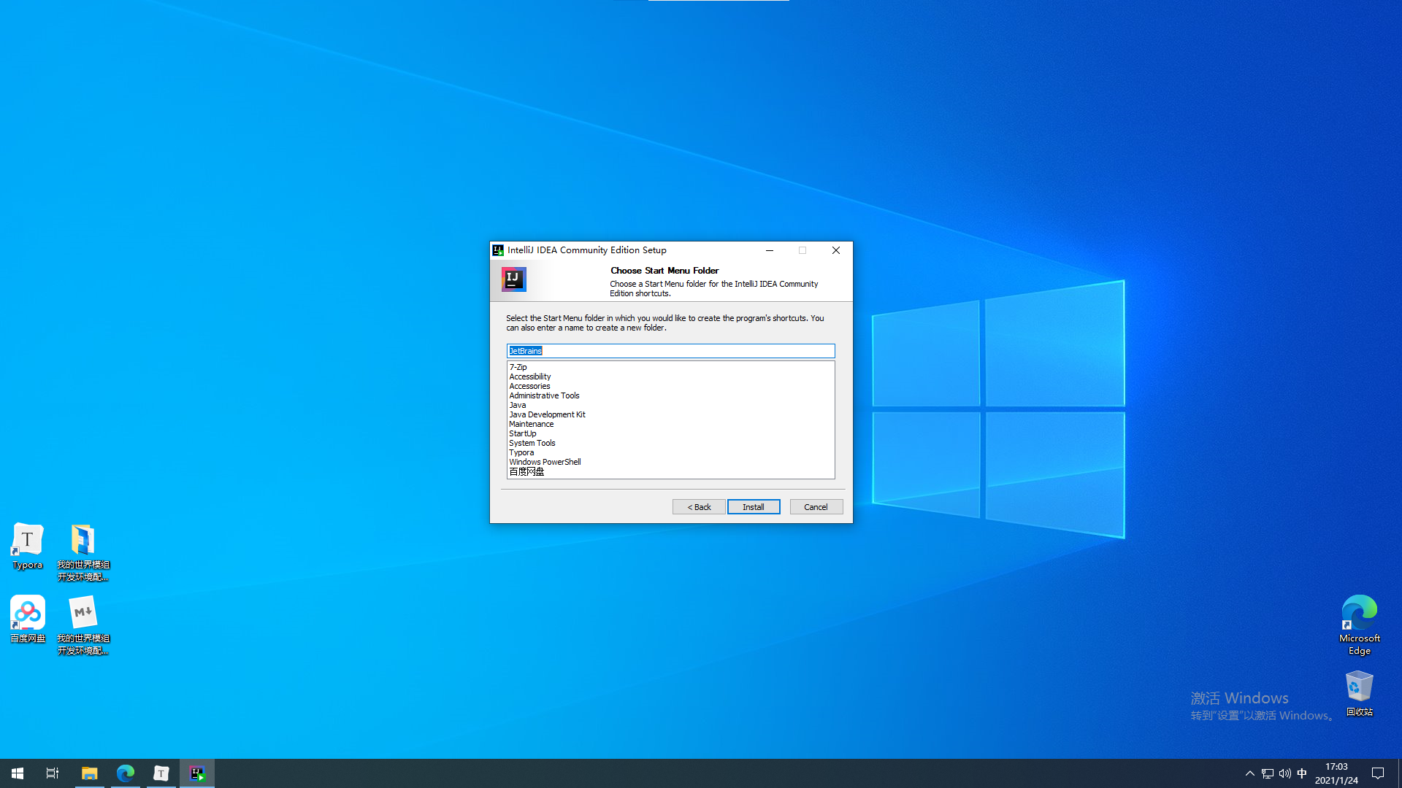
Task: Click the IntelliJ IDEA installer taskbar icon
Action: tap(197, 773)
